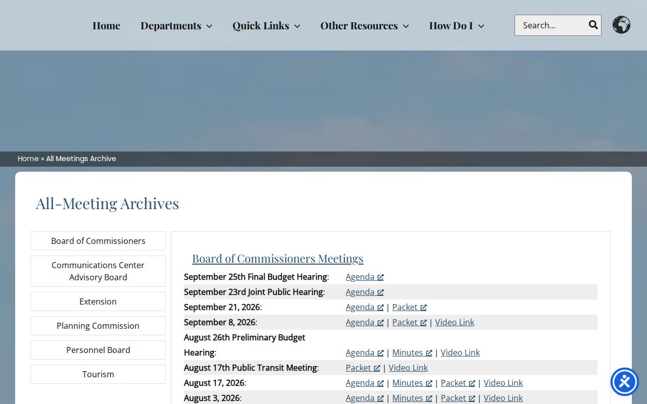Select the Board of Commissioners tab
Screen dimensions: 647x404
pyautogui.click(x=98, y=241)
